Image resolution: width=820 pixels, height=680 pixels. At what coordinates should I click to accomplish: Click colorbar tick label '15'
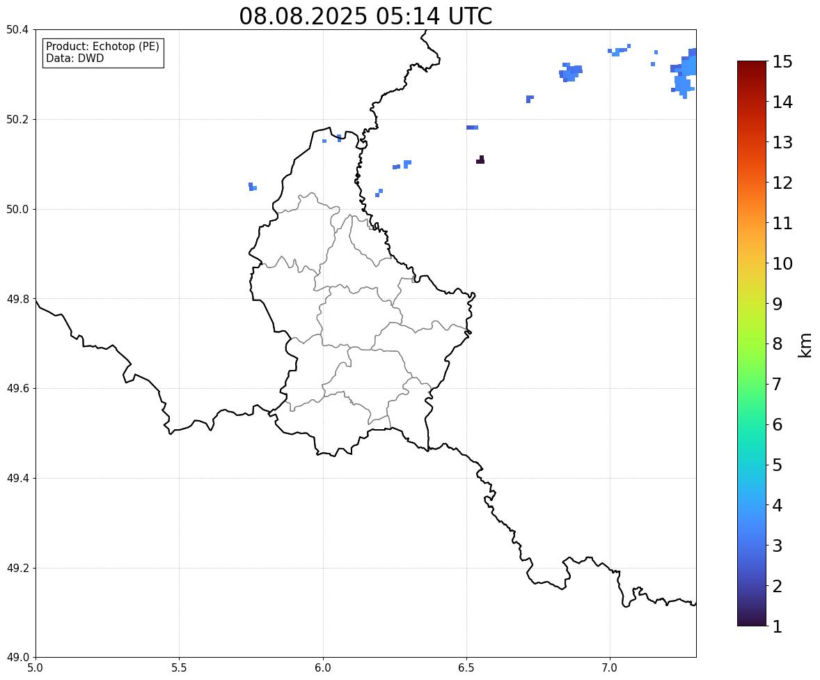[782, 62]
